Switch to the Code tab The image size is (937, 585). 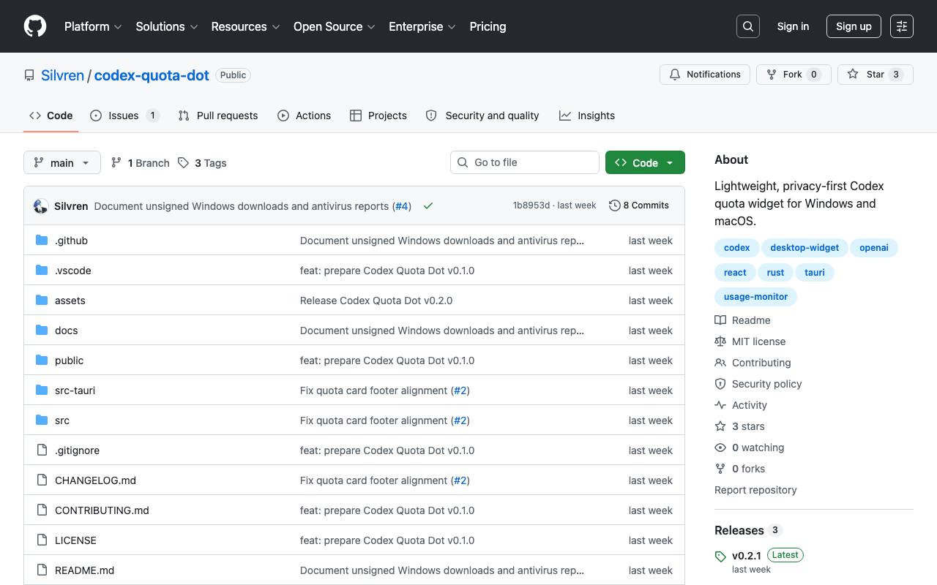point(51,116)
